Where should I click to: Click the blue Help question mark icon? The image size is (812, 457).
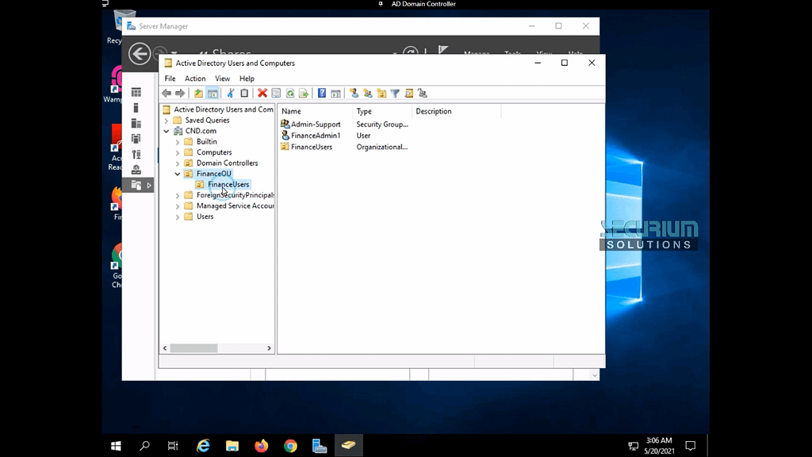(322, 94)
